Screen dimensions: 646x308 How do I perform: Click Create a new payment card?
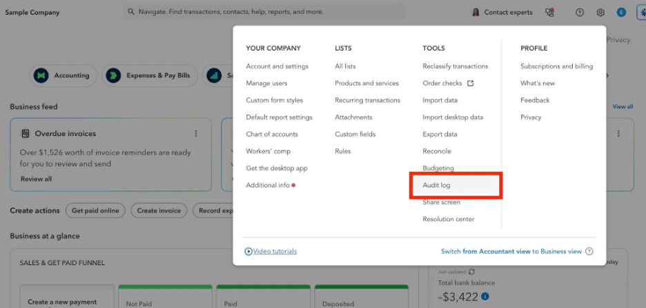point(67,296)
